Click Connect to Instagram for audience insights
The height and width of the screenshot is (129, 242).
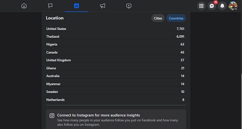99,115
